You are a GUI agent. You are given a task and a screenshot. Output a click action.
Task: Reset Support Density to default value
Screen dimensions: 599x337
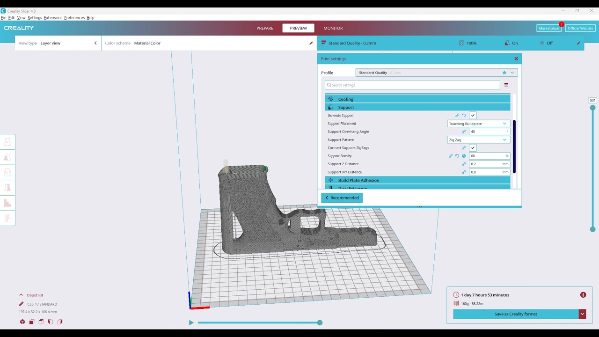pyautogui.click(x=457, y=156)
